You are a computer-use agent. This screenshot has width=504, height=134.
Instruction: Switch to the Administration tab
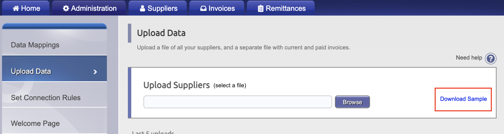point(89,8)
